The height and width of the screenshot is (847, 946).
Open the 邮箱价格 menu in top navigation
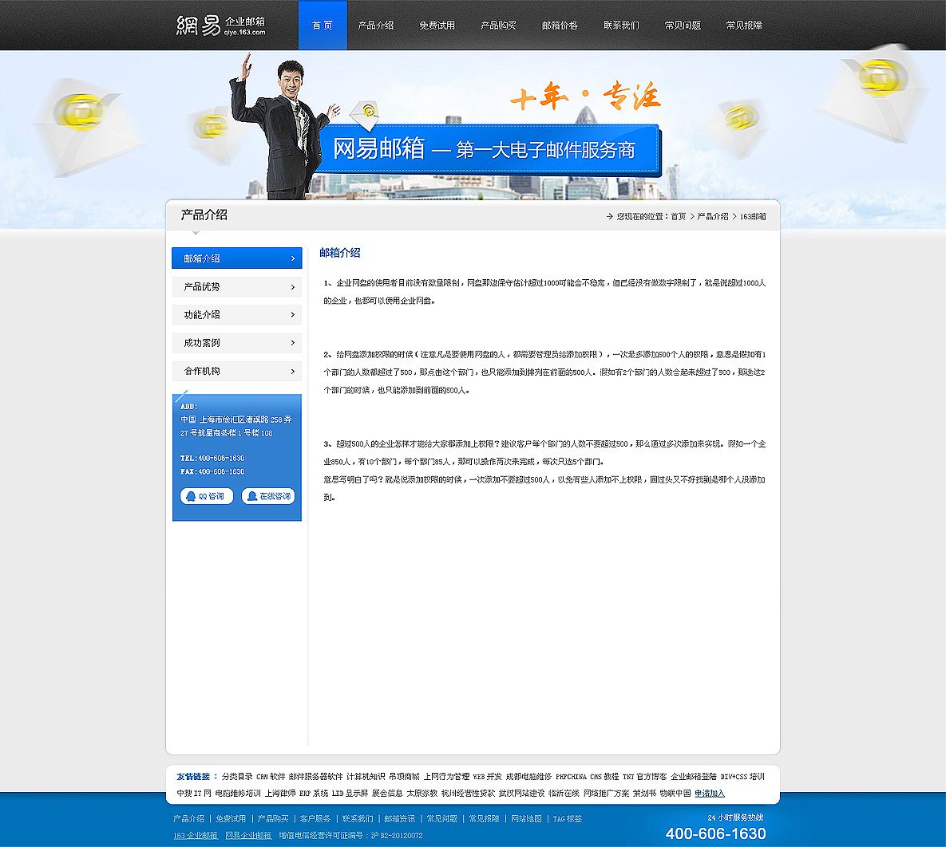[x=560, y=25]
